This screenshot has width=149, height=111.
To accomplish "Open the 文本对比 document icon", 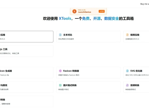I will (60, 35).
